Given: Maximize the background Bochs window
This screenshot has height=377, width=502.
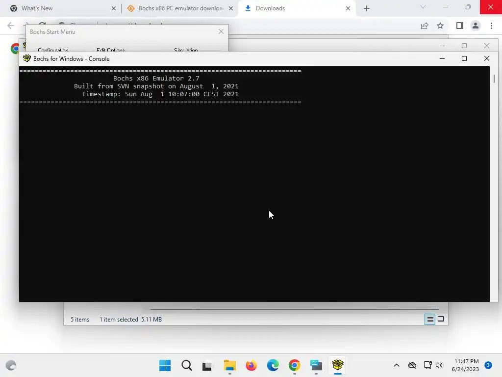Looking at the screenshot, I should (x=464, y=46).
